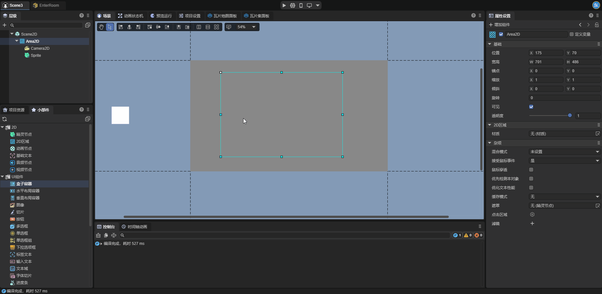
Task: Select the button widget in UI components
Action: [20, 219]
